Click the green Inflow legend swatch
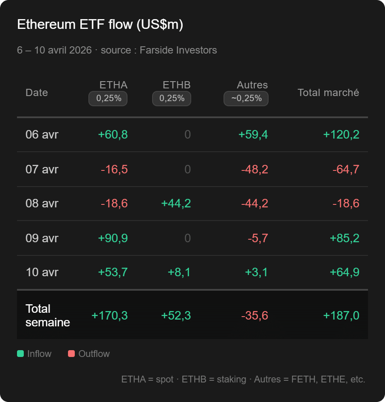The height and width of the screenshot is (402, 385). 20,354
